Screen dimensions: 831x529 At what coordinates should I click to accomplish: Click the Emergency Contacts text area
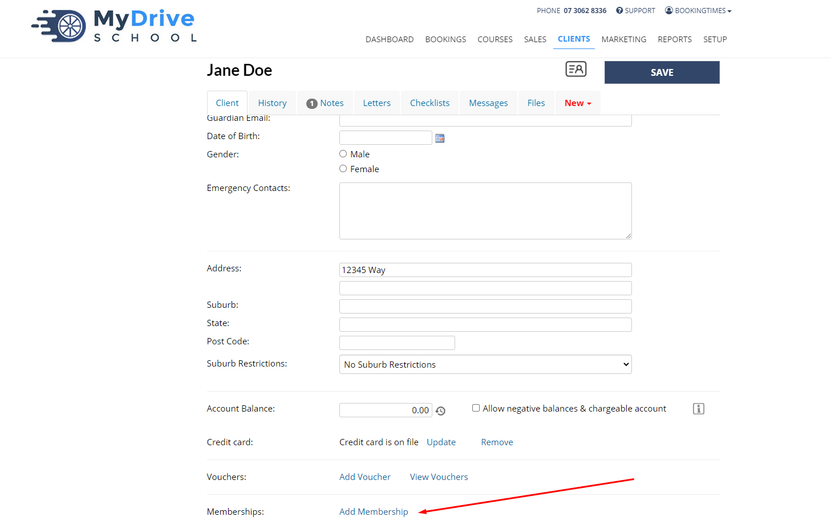click(485, 211)
